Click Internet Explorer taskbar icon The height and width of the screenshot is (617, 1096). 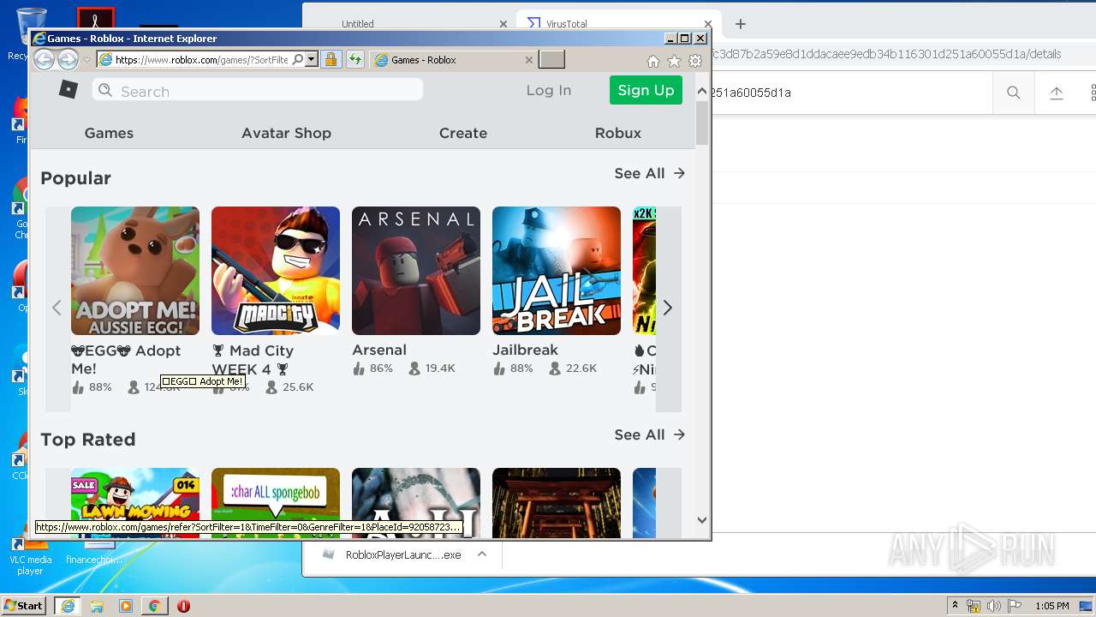(67, 606)
